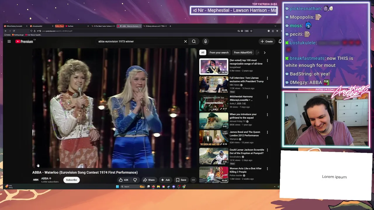Click the magnifier search button
The width and height of the screenshot is (374, 210).
point(194,41)
